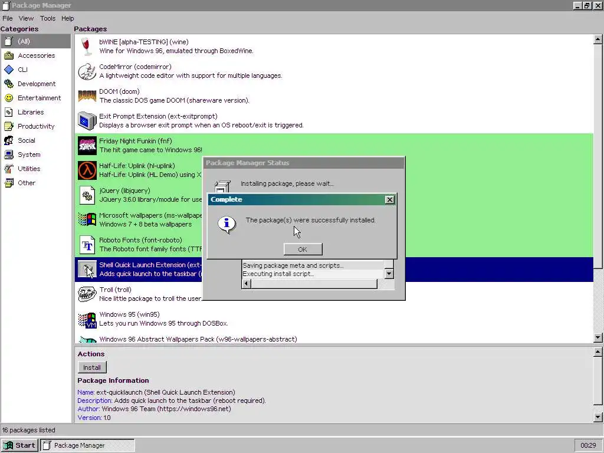This screenshot has width=604, height=453.
Task: Click the Roboto Fonts TrueType icon
Action: 87,245
